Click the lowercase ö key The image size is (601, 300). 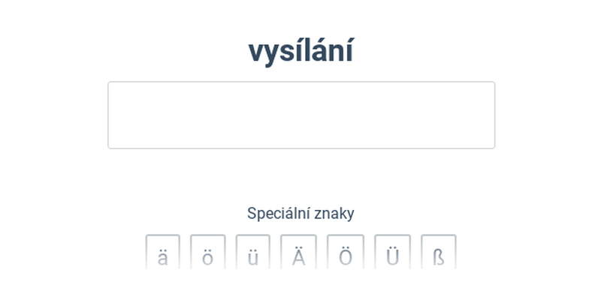tap(207, 253)
